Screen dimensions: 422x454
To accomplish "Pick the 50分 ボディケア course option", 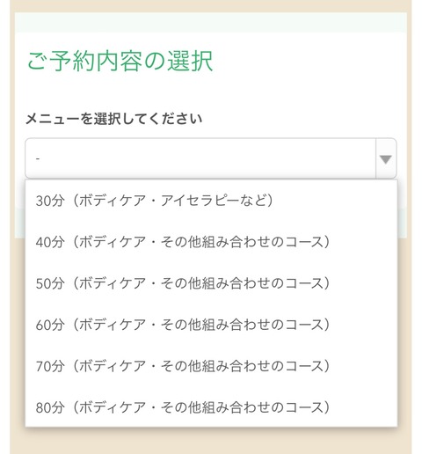I will [211, 283].
